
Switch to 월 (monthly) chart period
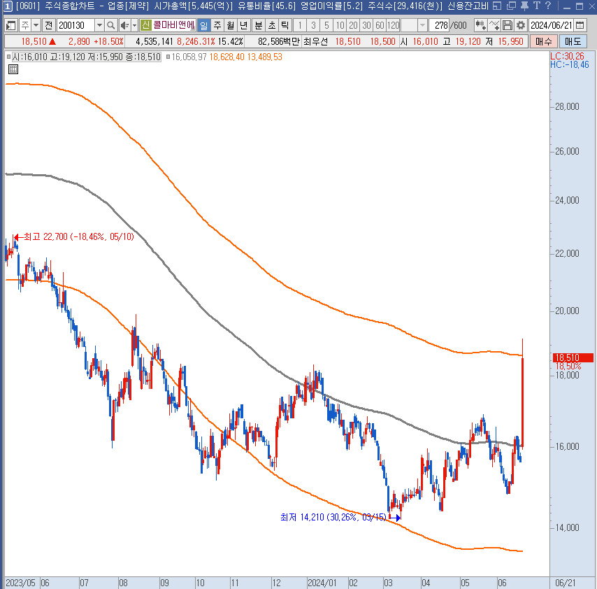[x=231, y=25]
